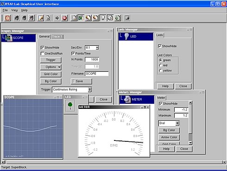Click the Arrow Color button in Meters Manager
The image size is (227, 171).
coord(169,137)
